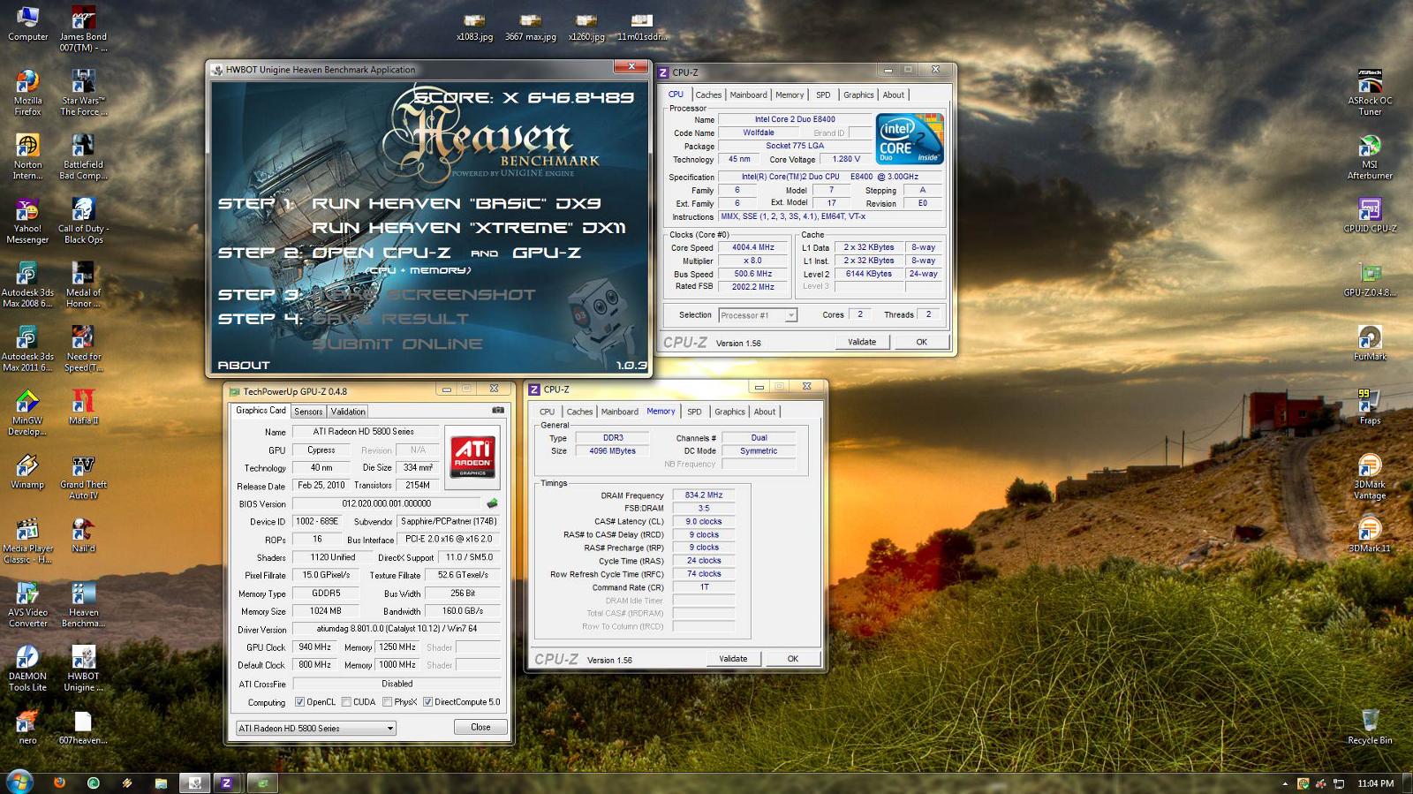Viewport: 1413px width, 794px height.
Task: Switch to Validation tab in GPU-Z
Action: 348,412
